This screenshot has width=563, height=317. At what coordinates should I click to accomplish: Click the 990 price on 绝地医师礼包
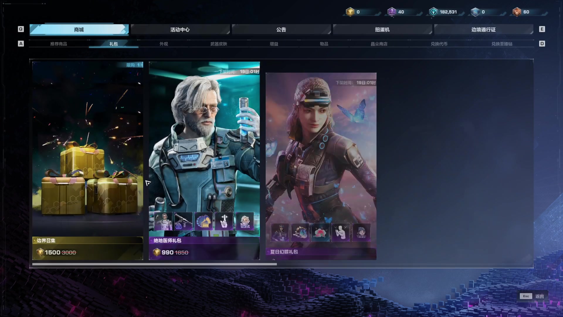point(167,252)
